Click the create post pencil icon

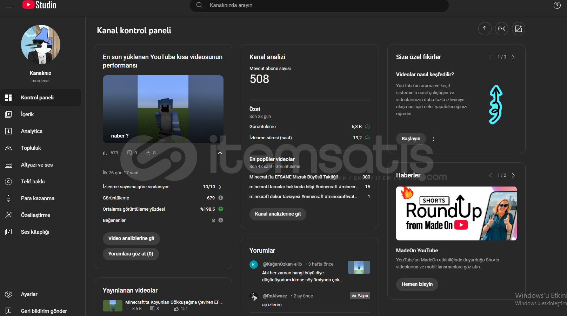(519, 29)
